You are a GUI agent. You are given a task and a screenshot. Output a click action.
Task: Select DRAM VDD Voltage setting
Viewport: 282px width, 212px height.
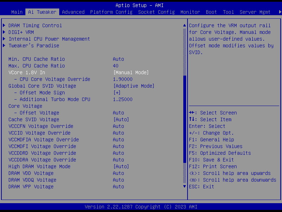31,173
